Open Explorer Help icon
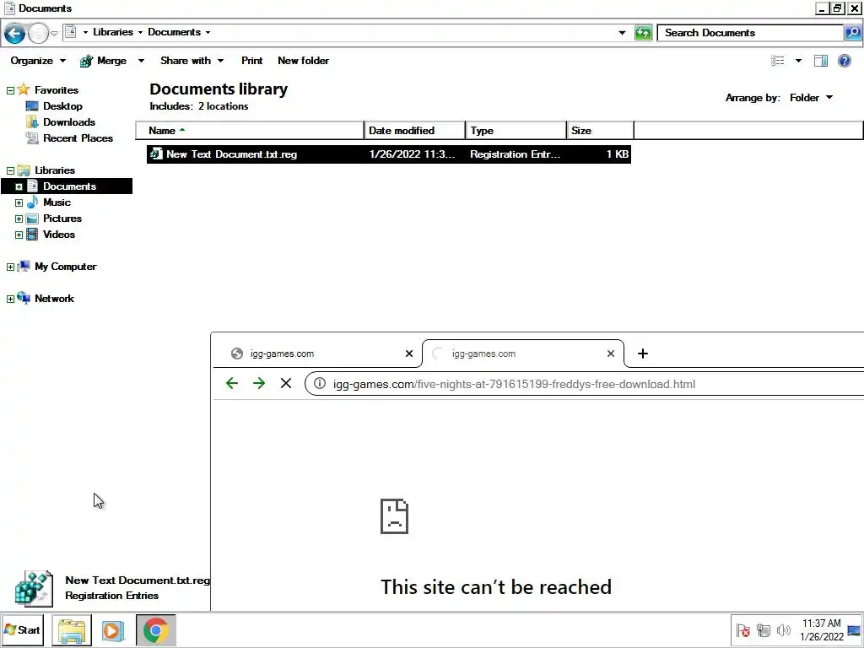The image size is (864, 648). 844,61
